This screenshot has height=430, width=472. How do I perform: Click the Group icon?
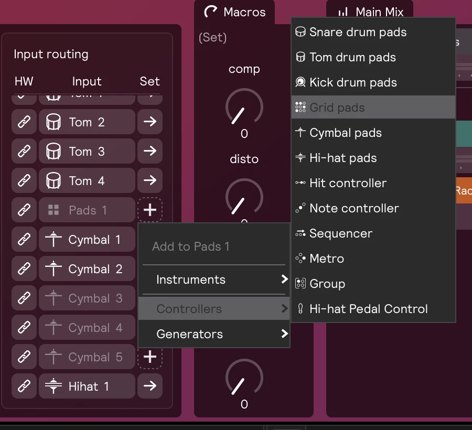[300, 284]
